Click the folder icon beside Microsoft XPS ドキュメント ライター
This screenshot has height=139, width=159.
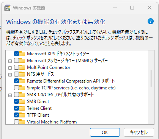click(22, 54)
